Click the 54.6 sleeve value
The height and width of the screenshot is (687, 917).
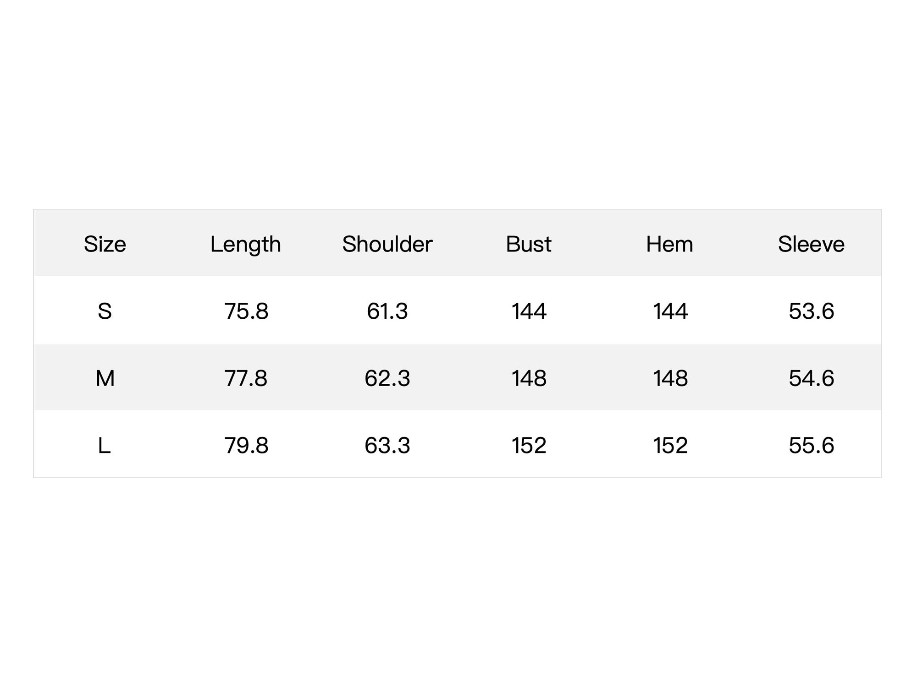click(811, 378)
